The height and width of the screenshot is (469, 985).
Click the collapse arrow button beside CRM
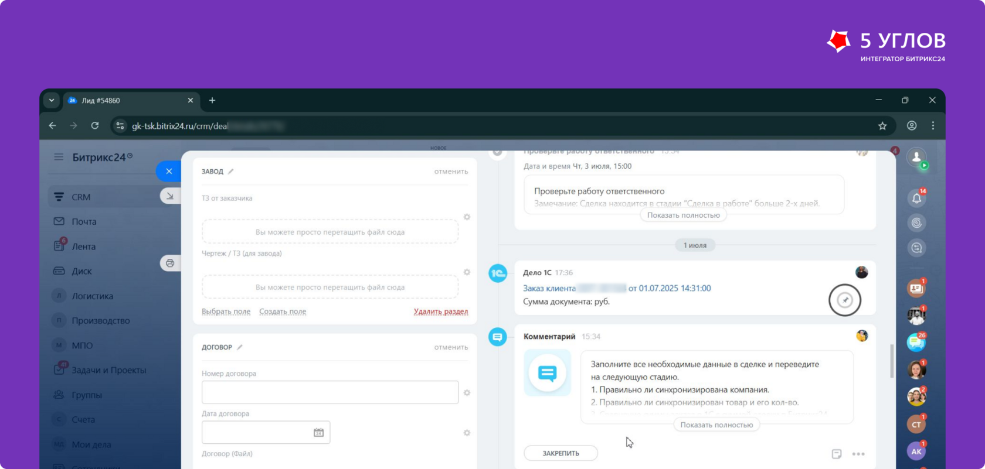pos(170,196)
